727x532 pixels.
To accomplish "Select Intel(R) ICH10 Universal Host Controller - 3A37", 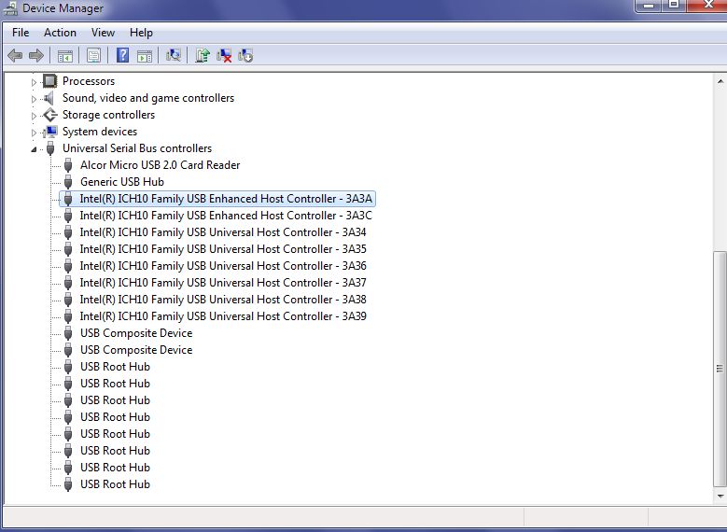I will pos(223,283).
